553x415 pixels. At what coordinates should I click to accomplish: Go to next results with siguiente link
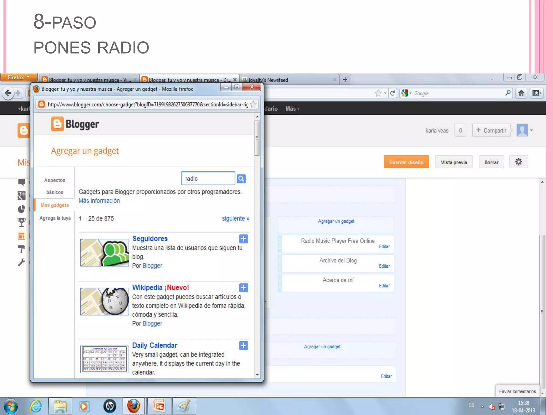click(x=235, y=218)
